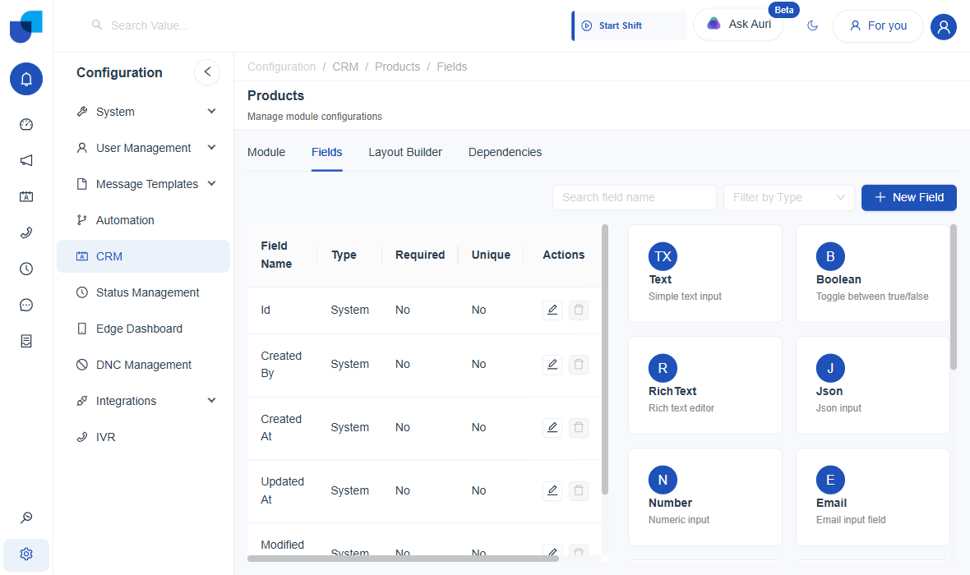970x575 pixels.
Task: Click the fields table vertical scrollbar
Action: [x=605, y=360]
